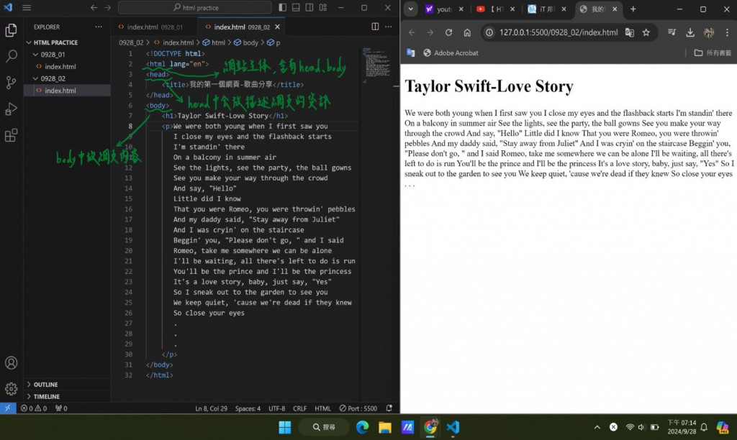Screen dimensions: 737x440
Task: Open the Explorer view in activity bar
Action: (11, 30)
